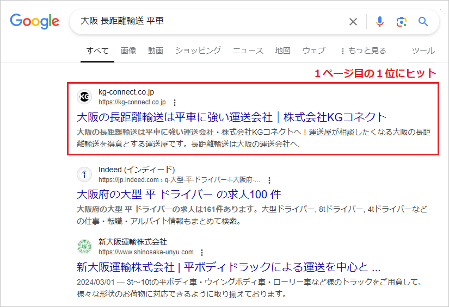Start voice search with microphone icon
The image size is (449, 307).
click(x=379, y=21)
